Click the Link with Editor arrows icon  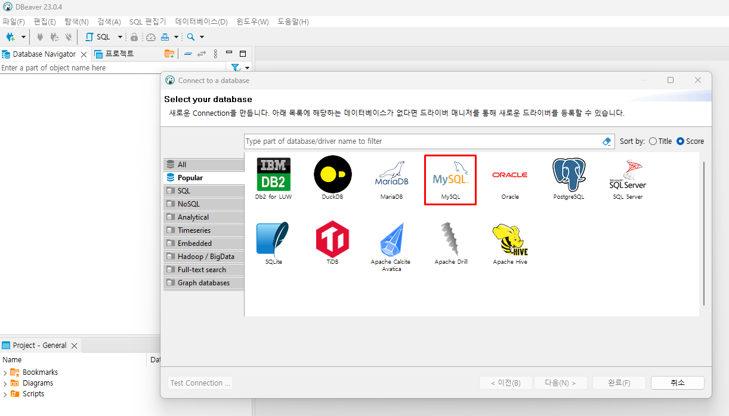click(202, 54)
